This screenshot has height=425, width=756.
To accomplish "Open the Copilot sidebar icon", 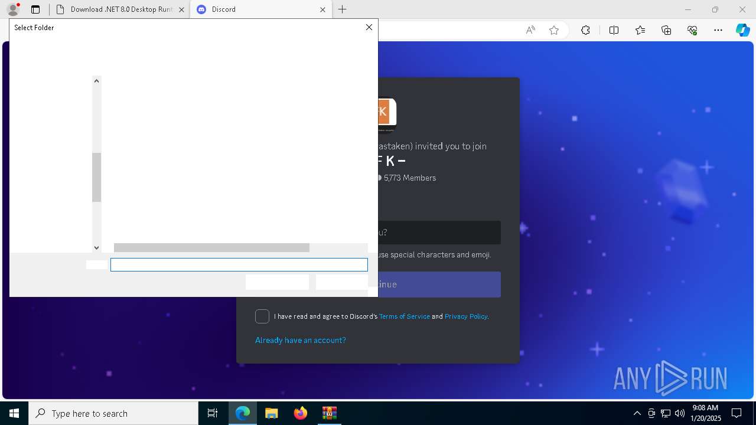I will coord(743,30).
